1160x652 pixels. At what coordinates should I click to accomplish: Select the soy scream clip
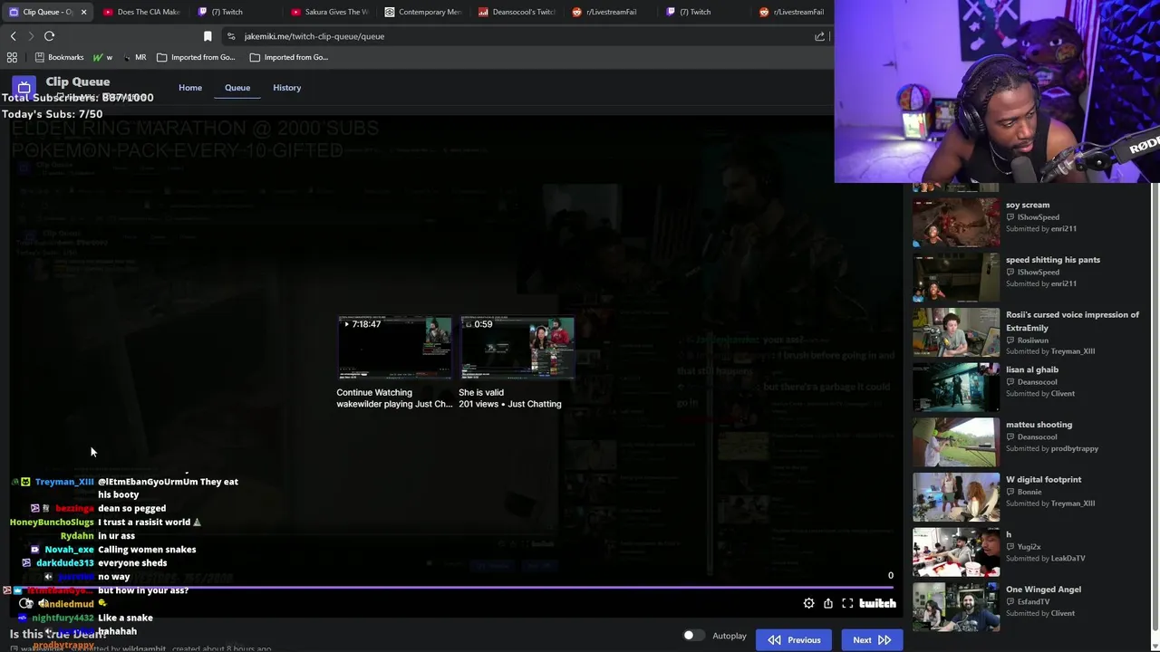(x=1029, y=221)
